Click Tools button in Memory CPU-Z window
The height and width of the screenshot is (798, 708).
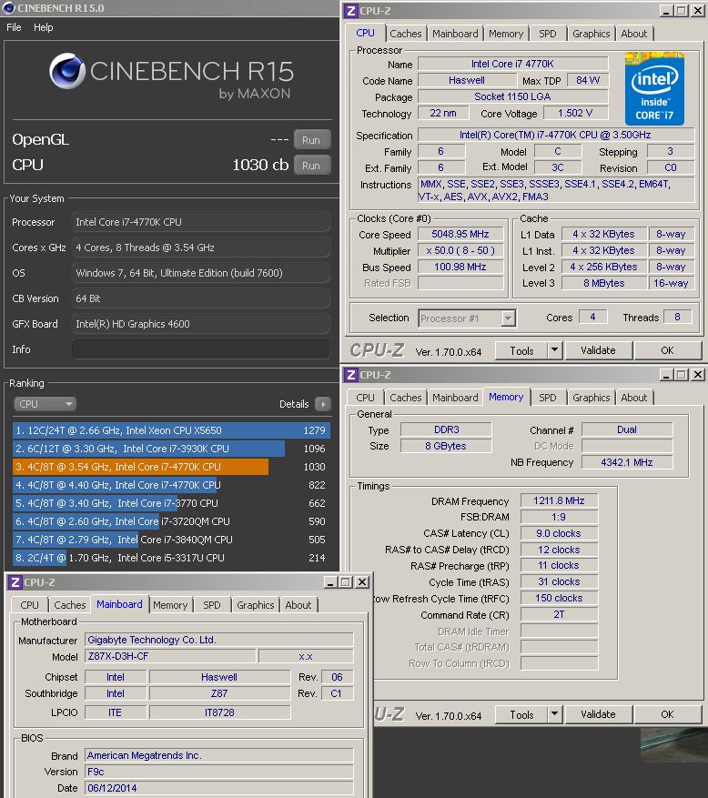coord(521,714)
